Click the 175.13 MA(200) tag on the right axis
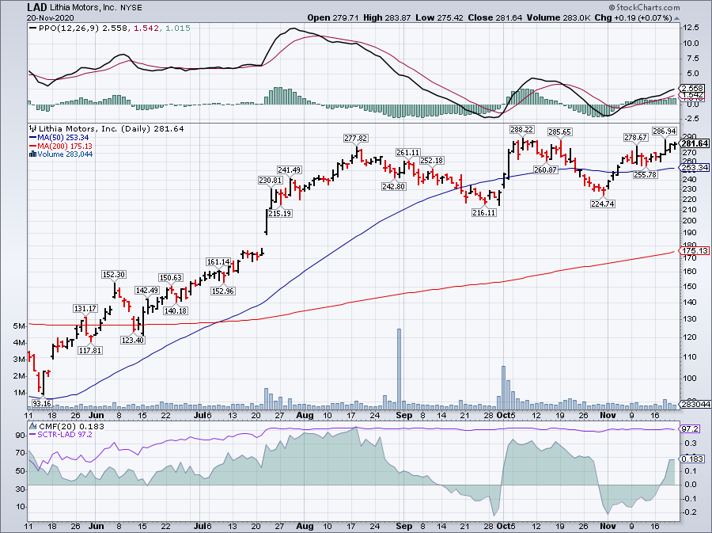This screenshot has height=533, width=712. tap(695, 251)
